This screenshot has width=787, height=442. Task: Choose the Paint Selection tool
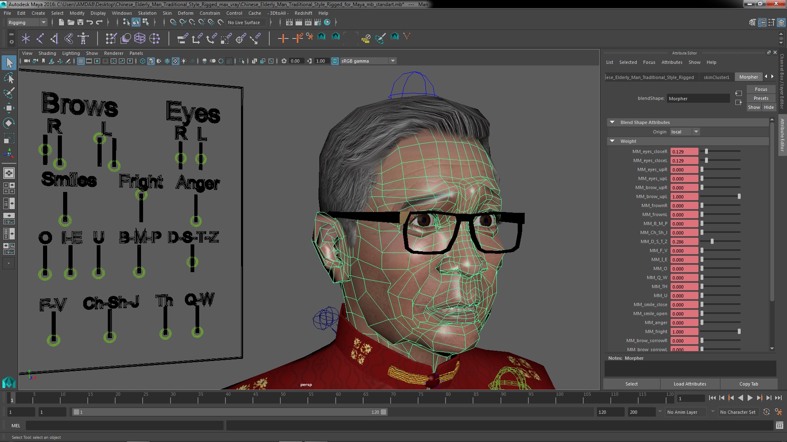9,93
